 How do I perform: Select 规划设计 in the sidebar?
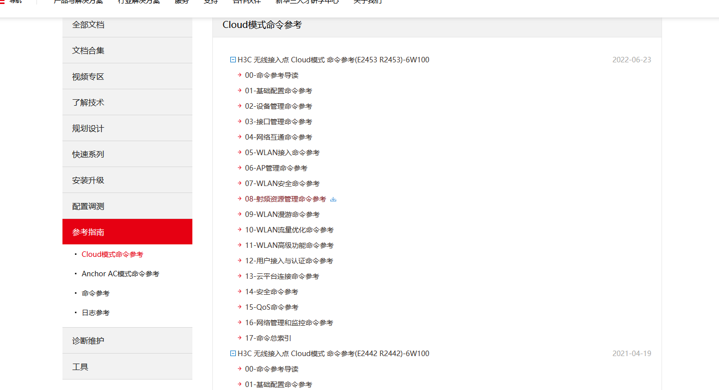point(127,128)
